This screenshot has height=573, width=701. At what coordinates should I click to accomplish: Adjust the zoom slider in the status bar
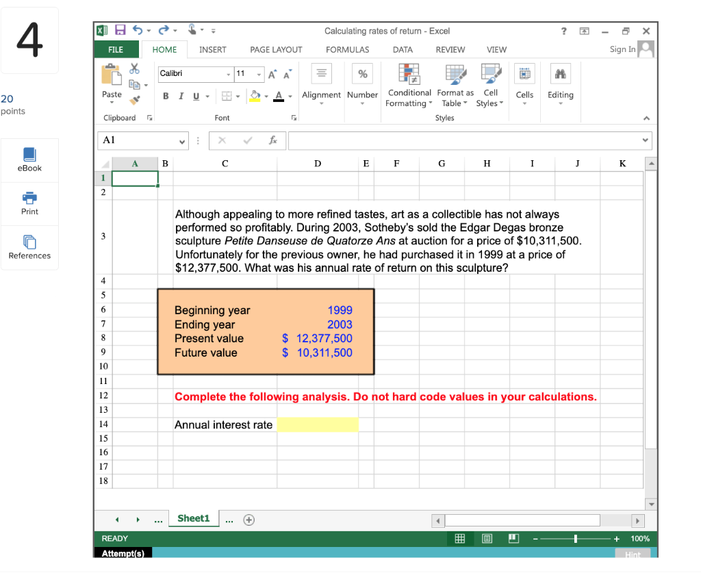click(x=576, y=538)
